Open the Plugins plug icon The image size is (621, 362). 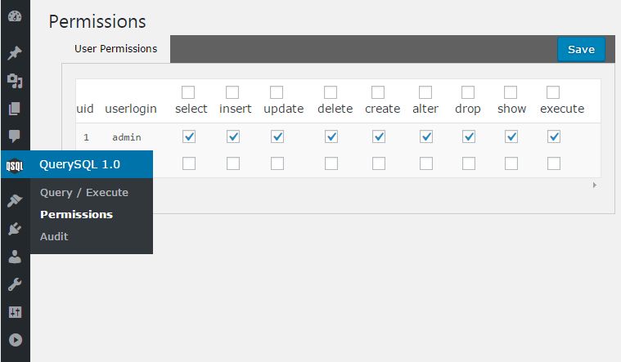click(15, 229)
